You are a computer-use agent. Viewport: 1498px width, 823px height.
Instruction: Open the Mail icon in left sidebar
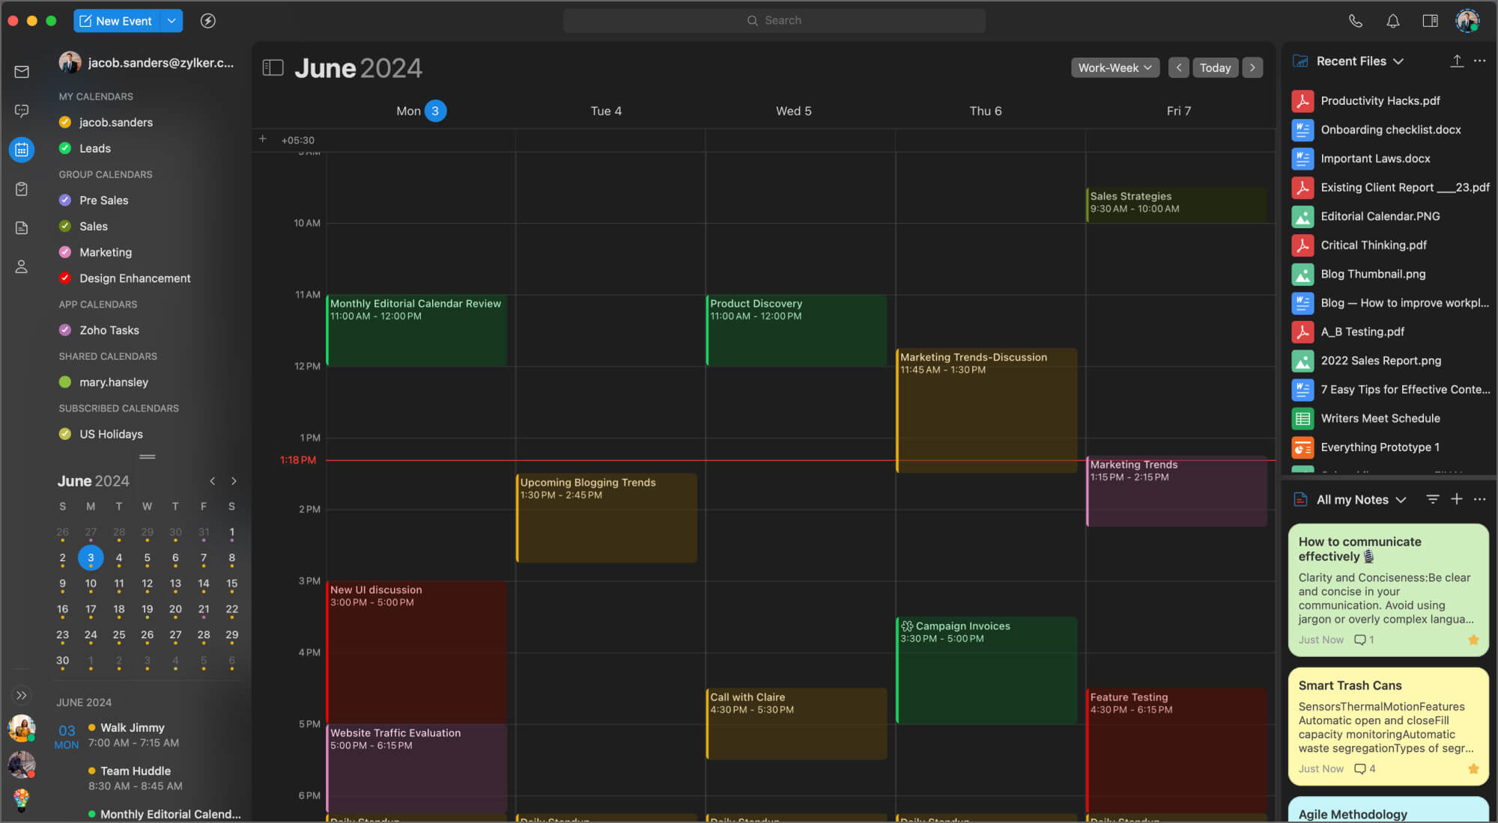point(22,72)
